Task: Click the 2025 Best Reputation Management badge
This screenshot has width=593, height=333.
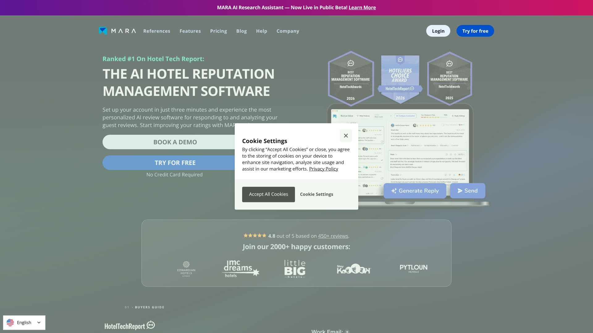Action: coord(449,79)
